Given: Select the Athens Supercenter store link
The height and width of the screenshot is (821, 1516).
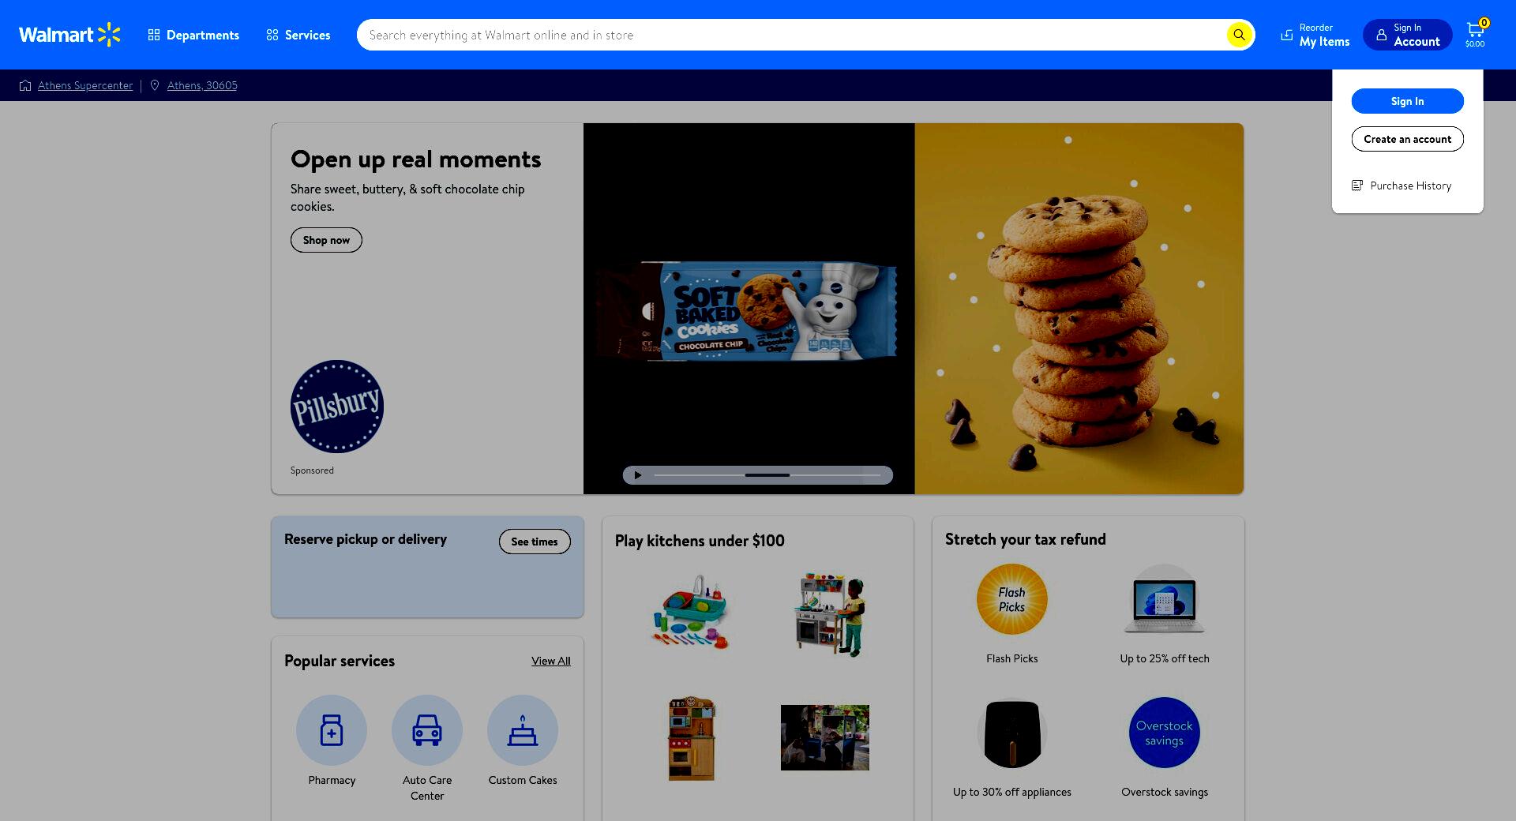Looking at the screenshot, I should click(85, 85).
